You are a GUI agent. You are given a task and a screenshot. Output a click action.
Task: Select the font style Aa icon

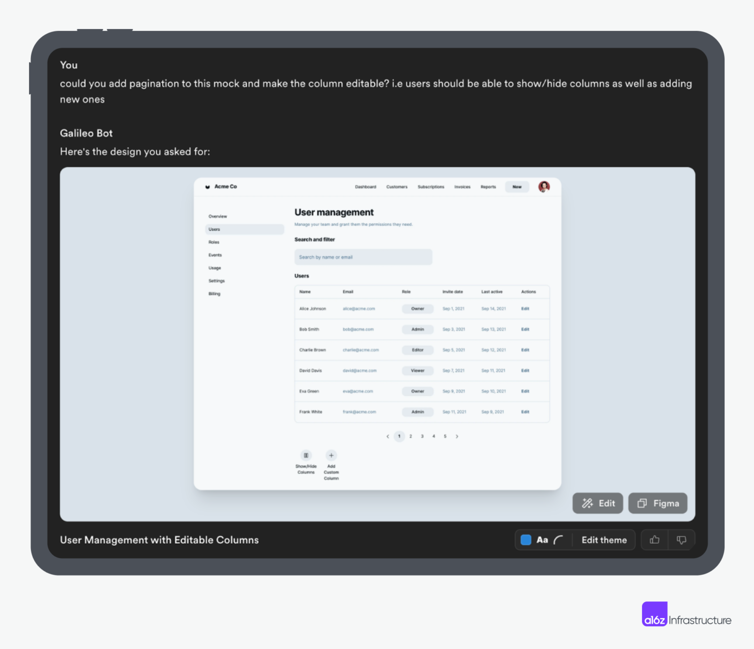click(542, 540)
